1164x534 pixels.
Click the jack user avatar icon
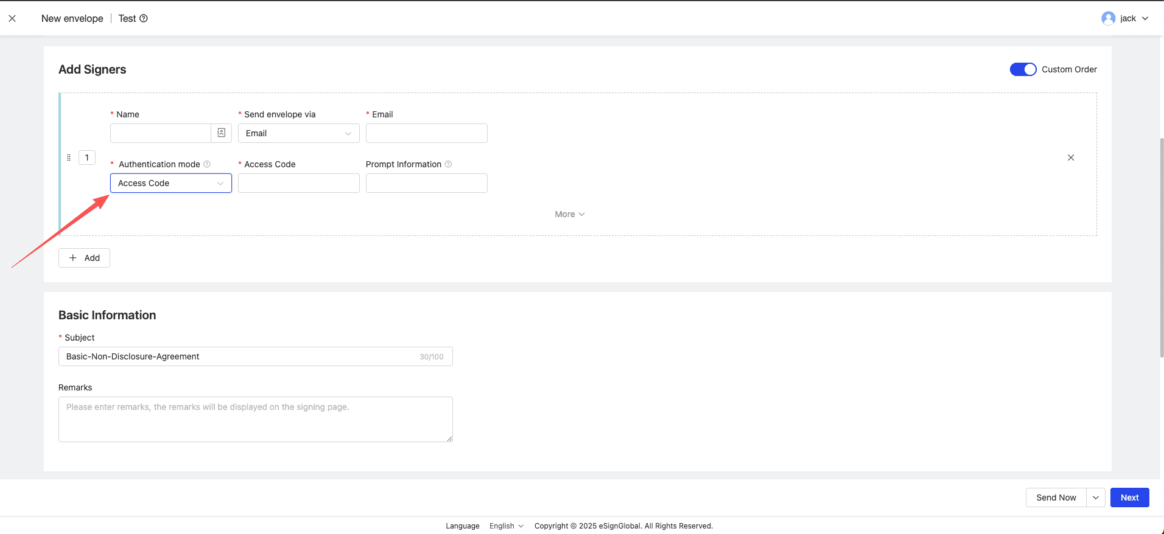coord(1108,18)
